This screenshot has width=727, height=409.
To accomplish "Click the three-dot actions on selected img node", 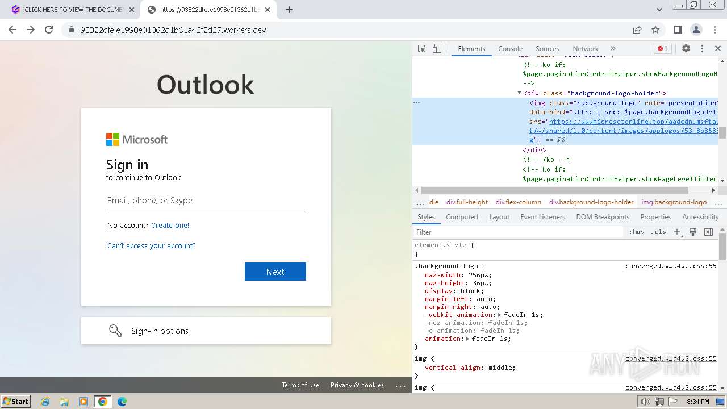I will coord(416,102).
